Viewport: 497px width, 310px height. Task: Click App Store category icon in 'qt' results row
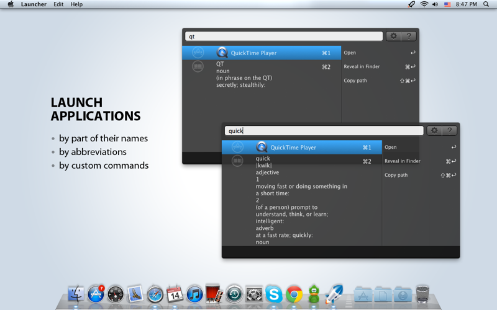click(x=198, y=53)
